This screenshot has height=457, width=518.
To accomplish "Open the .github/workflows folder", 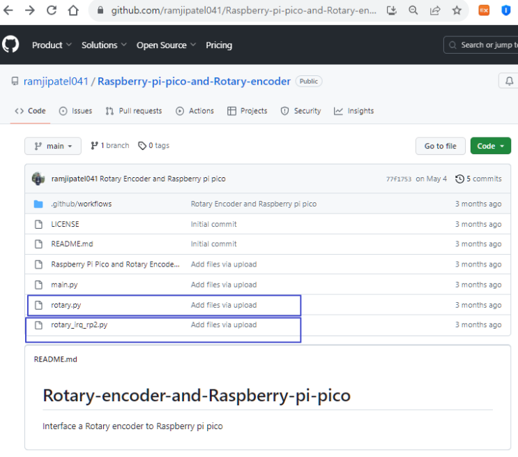I will point(82,204).
